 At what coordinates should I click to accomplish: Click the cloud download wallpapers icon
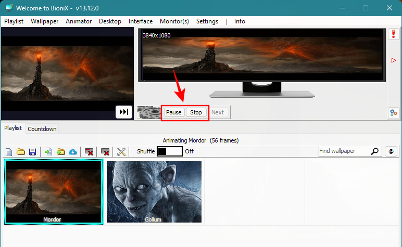click(x=73, y=152)
